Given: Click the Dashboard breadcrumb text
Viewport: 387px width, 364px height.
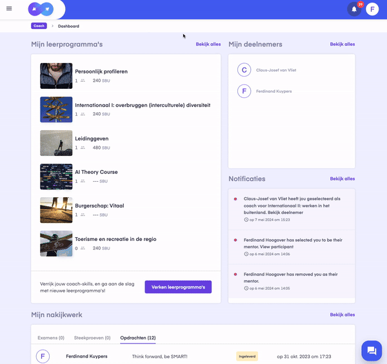Looking at the screenshot, I should tap(68, 26).
